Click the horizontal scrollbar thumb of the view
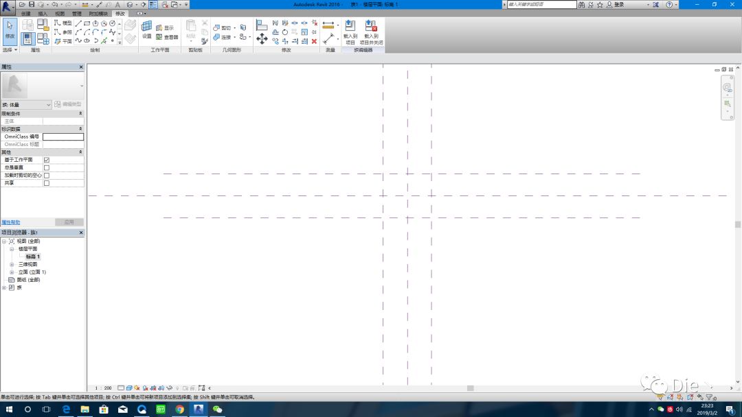Viewport: 742px width, 417px height. (x=471, y=388)
